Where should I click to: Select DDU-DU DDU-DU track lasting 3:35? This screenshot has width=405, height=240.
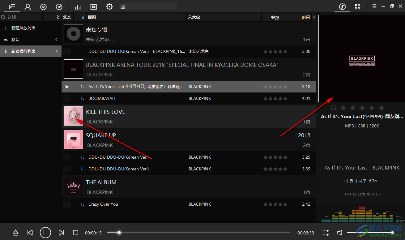[189, 169]
